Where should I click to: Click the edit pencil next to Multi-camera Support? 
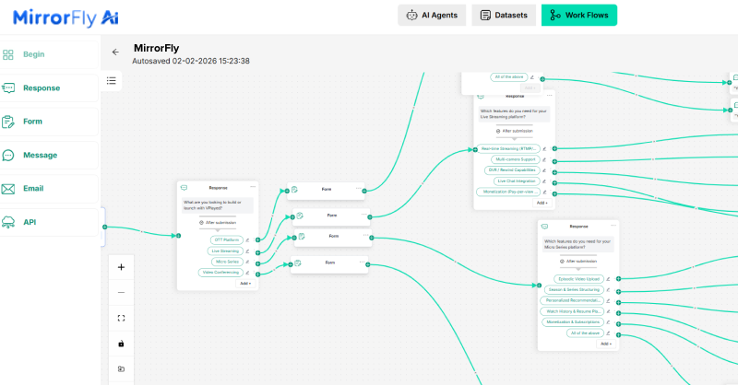pos(544,159)
